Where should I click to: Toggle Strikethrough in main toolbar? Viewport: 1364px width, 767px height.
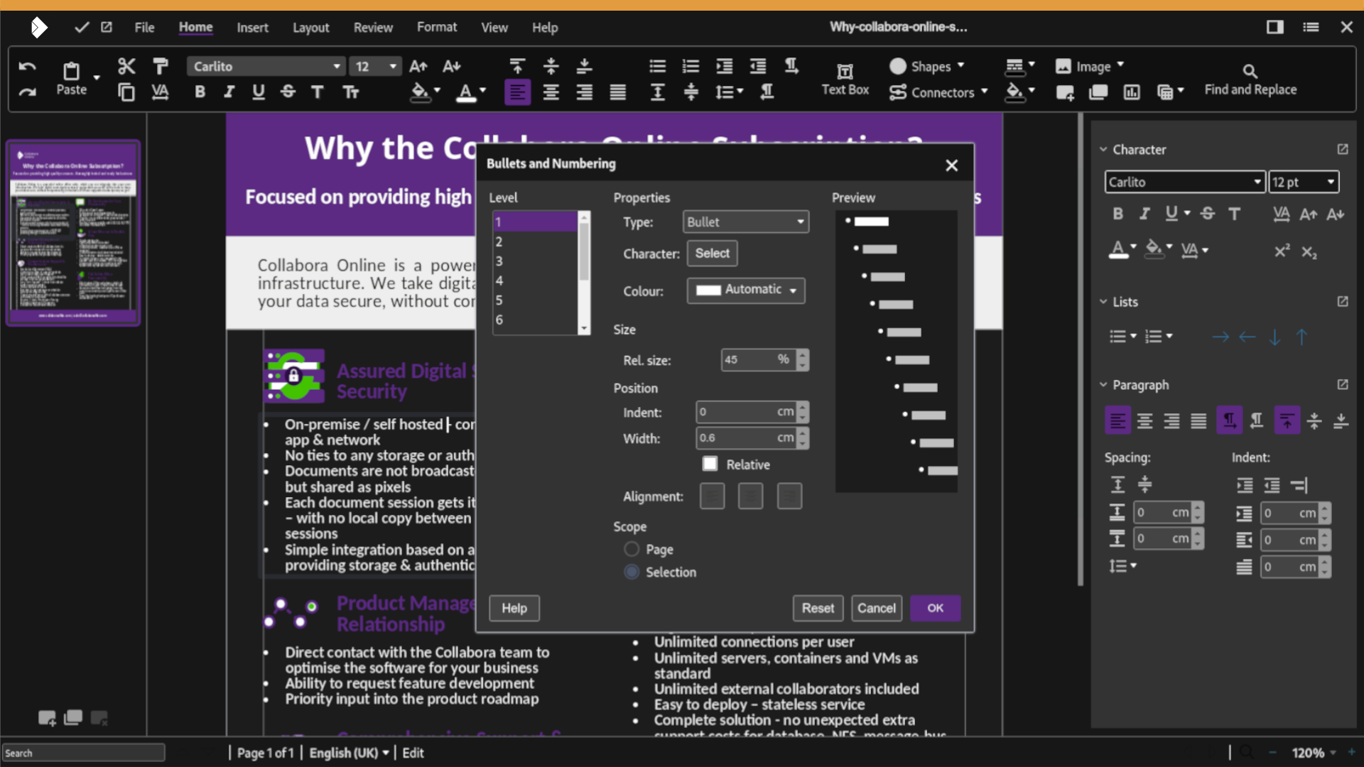pyautogui.click(x=288, y=92)
